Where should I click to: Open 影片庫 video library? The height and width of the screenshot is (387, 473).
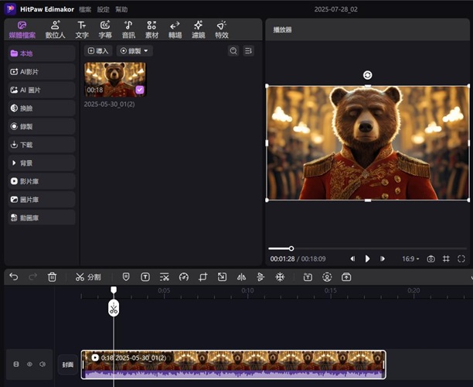pos(42,181)
